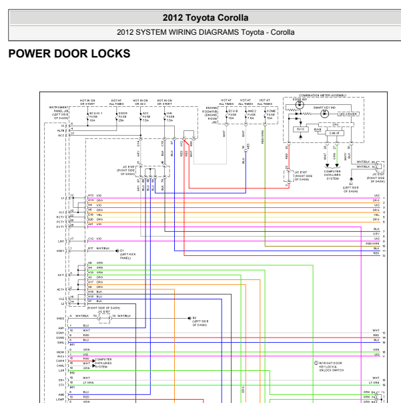This screenshot has width=401, height=403.
Task: Click the "RED/GRN" wire label at the right edge
Action: (x=372, y=243)
